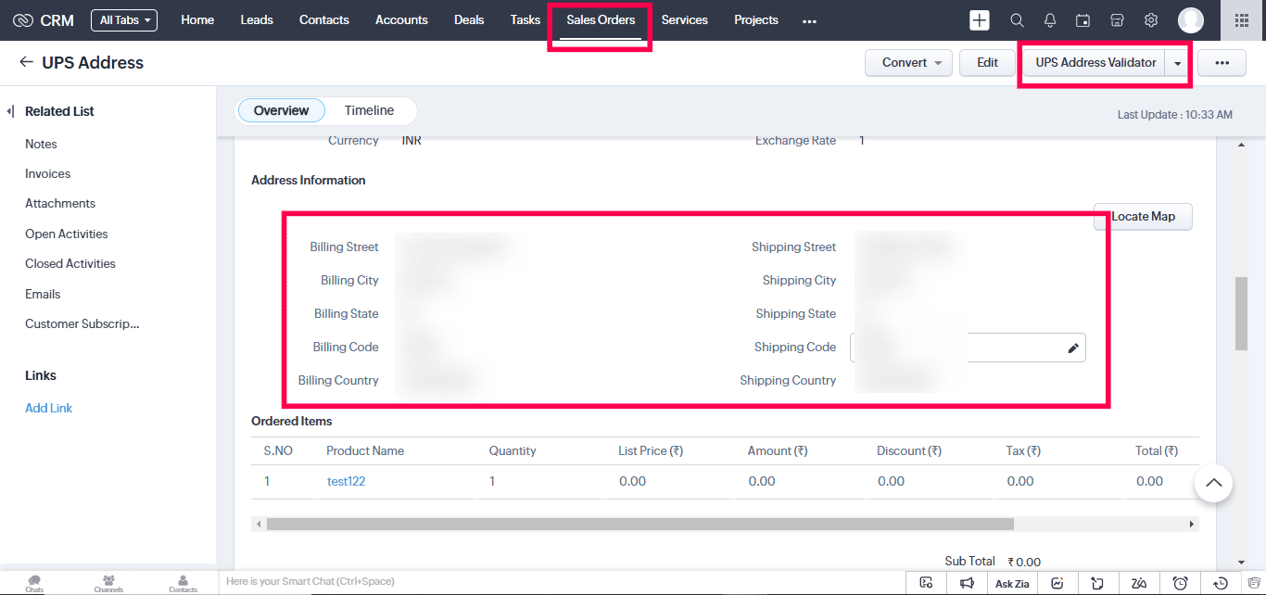This screenshot has width=1266, height=595.
Task: Open the calendar icon in top bar
Action: (x=1082, y=20)
